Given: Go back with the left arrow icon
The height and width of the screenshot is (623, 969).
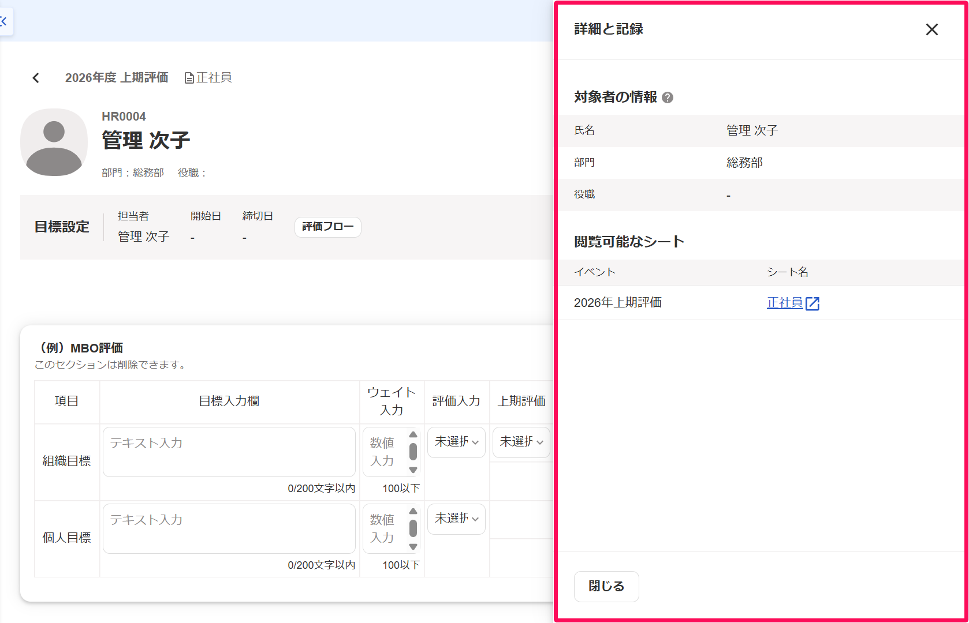Looking at the screenshot, I should [x=36, y=78].
